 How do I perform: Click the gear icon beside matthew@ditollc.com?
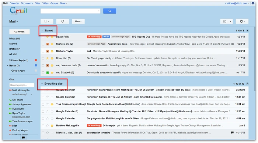[253, 3]
